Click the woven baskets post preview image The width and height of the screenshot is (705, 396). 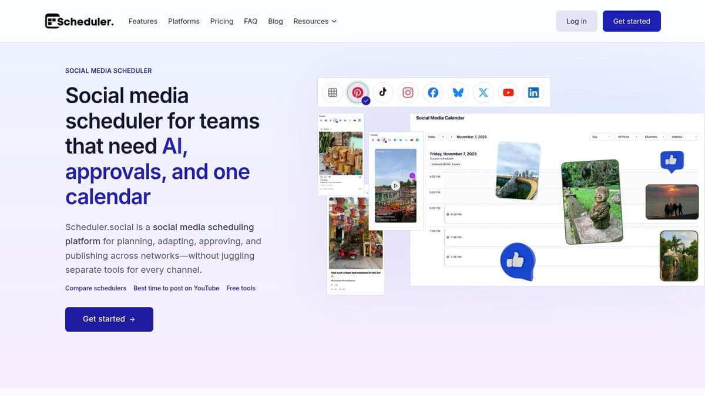341,153
